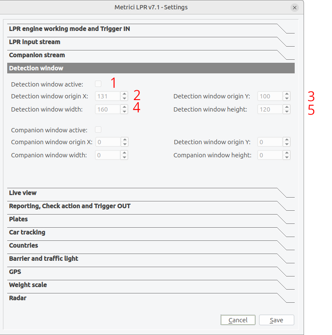Enable the Detection window active checkbox
332x335 pixels.
(x=98, y=84)
